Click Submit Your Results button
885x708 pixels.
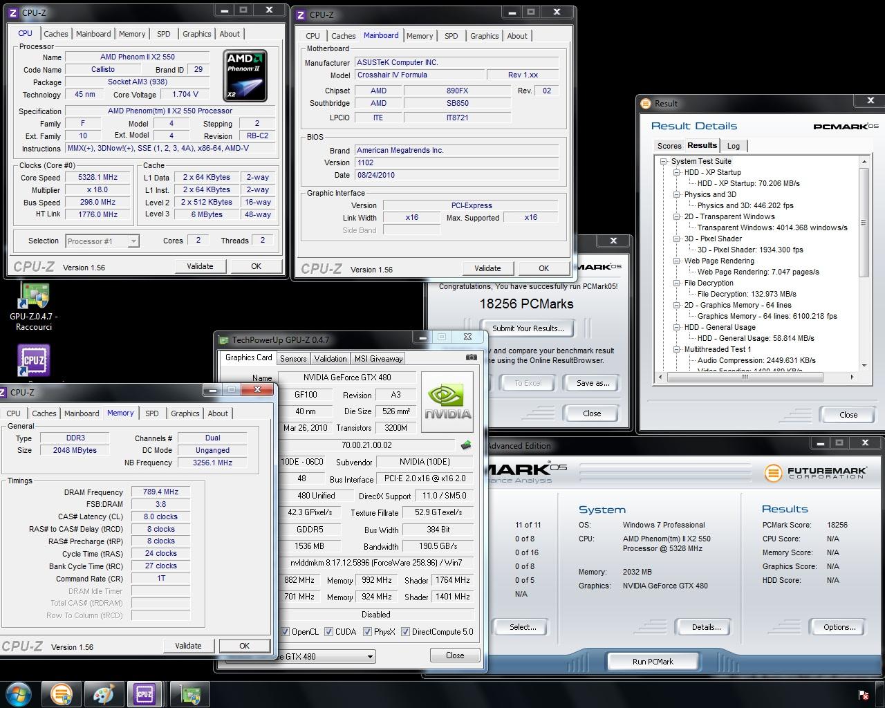tap(528, 328)
